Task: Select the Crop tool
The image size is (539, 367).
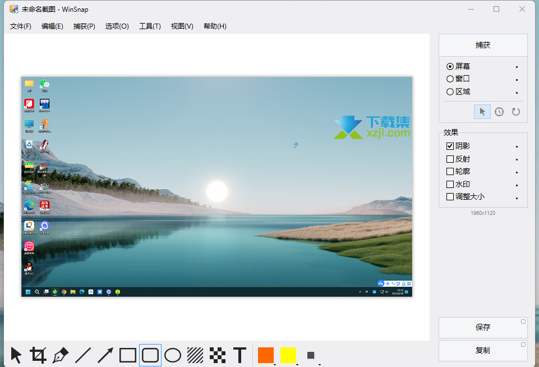Action: (38, 355)
